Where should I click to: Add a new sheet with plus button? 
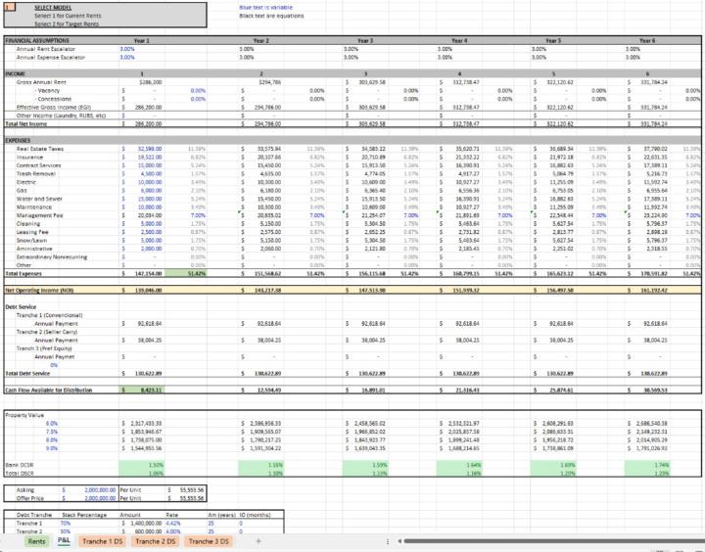click(x=258, y=541)
